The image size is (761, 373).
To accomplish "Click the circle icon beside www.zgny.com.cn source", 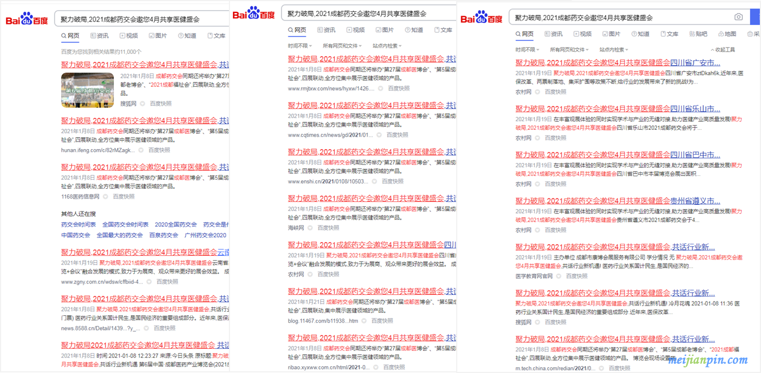I will tap(150, 282).
